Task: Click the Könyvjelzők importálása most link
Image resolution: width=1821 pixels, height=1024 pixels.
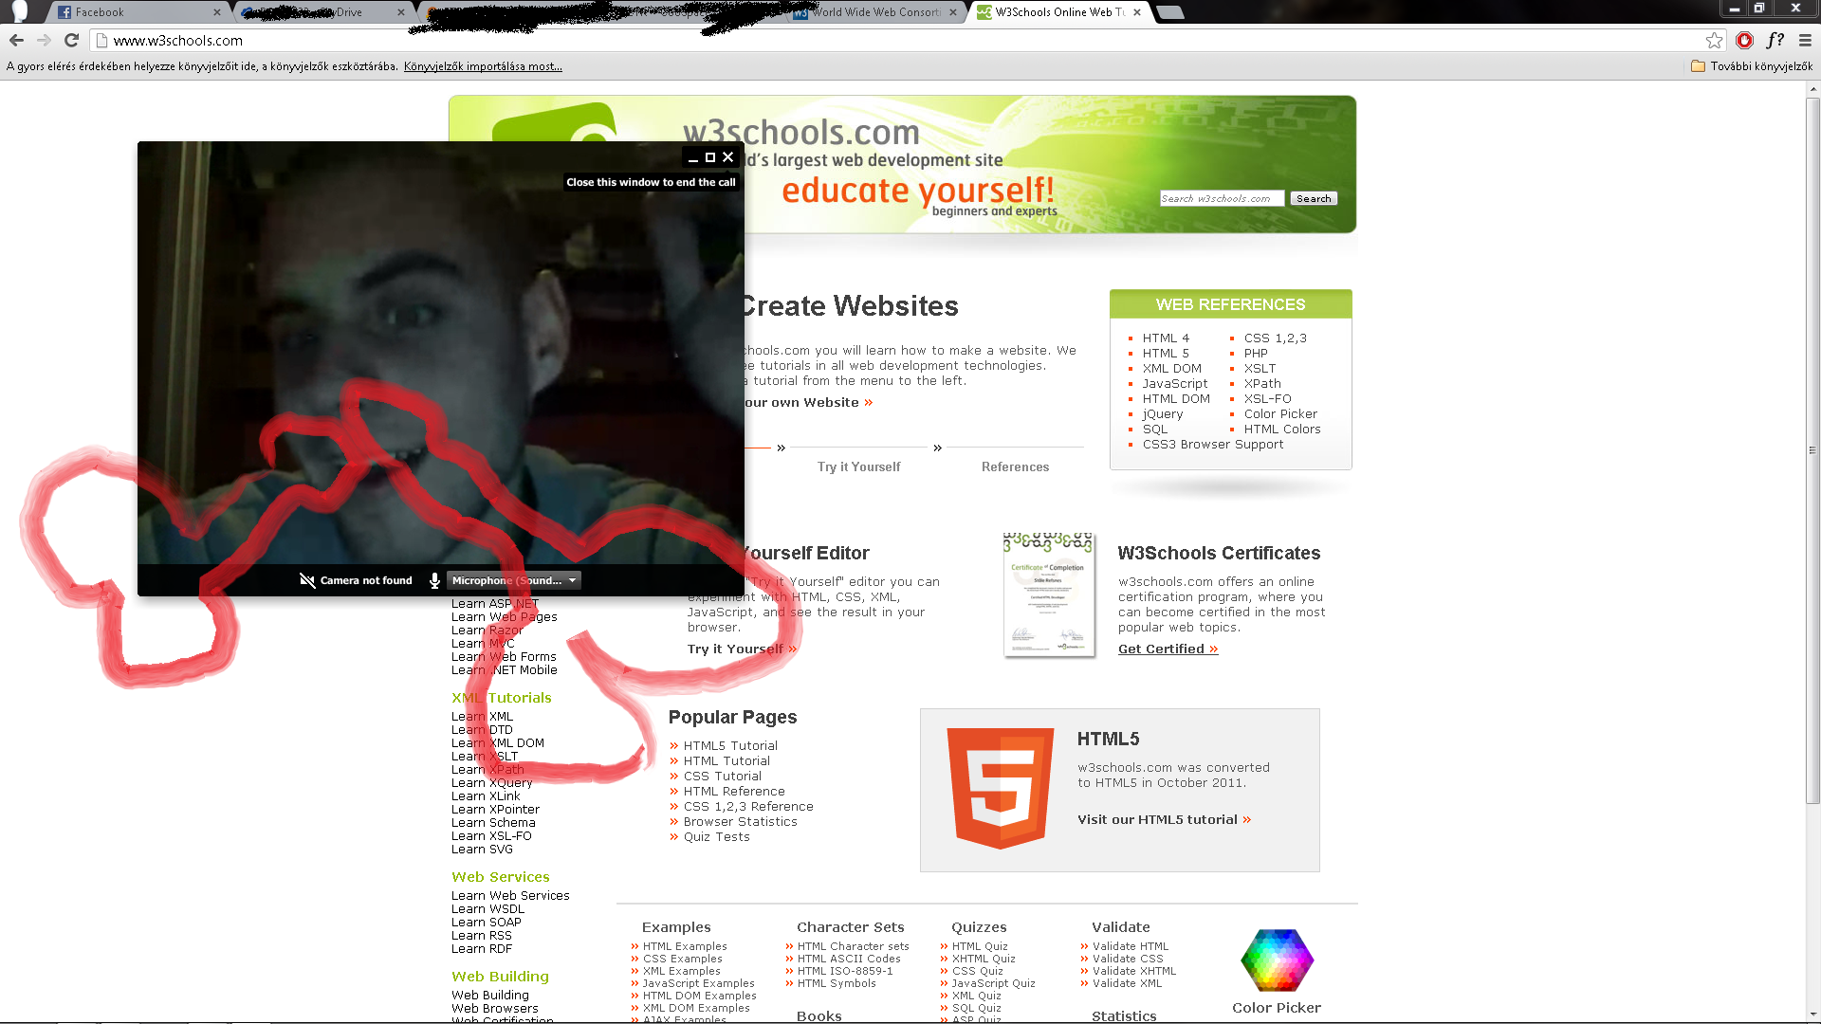Action: (x=483, y=66)
